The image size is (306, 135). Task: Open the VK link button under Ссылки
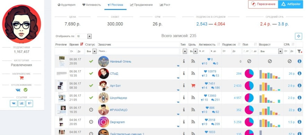coord(14,103)
